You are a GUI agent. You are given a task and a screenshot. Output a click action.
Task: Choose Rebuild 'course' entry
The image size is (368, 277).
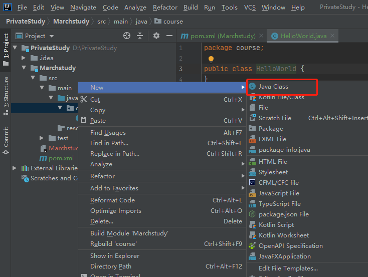tap(162, 244)
